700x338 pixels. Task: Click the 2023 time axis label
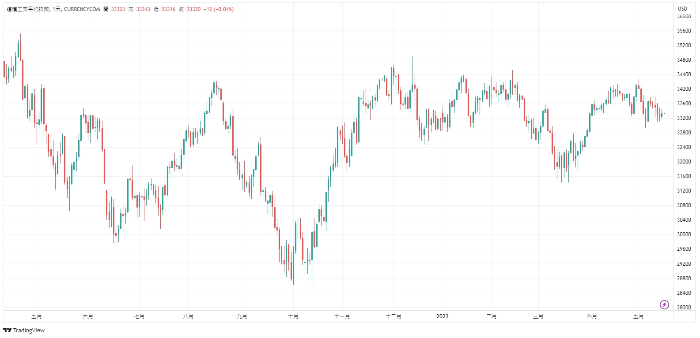[443, 316]
